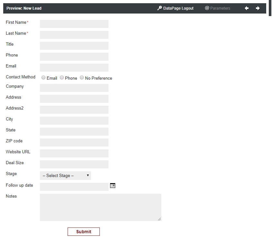272x249 pixels.
Task: Click the Email input field
Action: 74,68
